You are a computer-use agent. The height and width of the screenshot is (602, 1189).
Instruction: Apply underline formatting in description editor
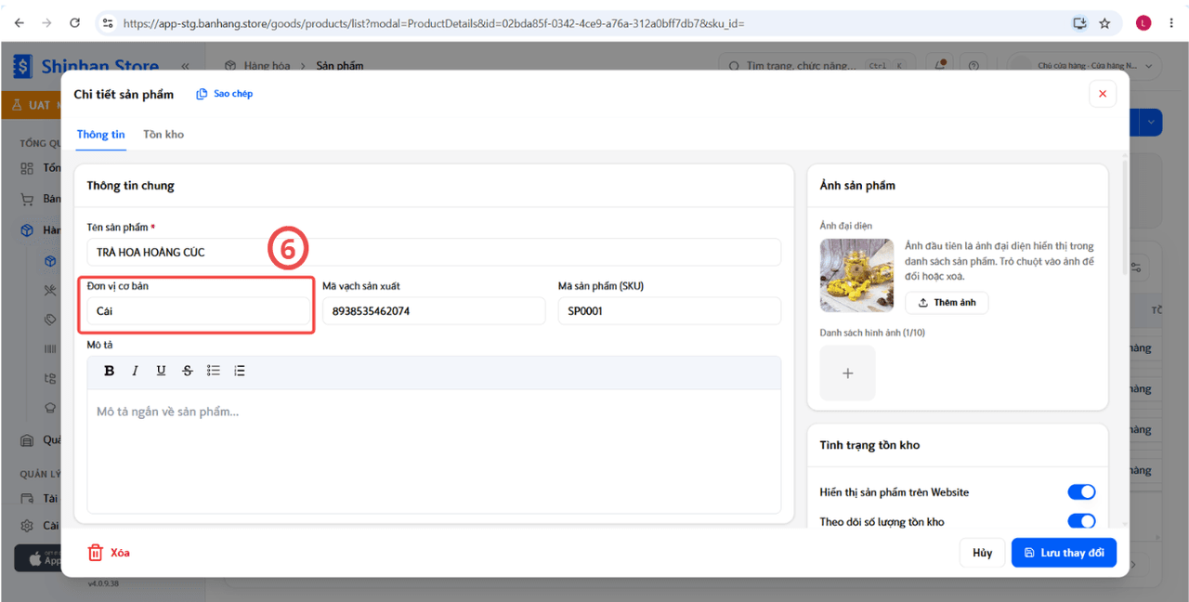click(x=161, y=371)
